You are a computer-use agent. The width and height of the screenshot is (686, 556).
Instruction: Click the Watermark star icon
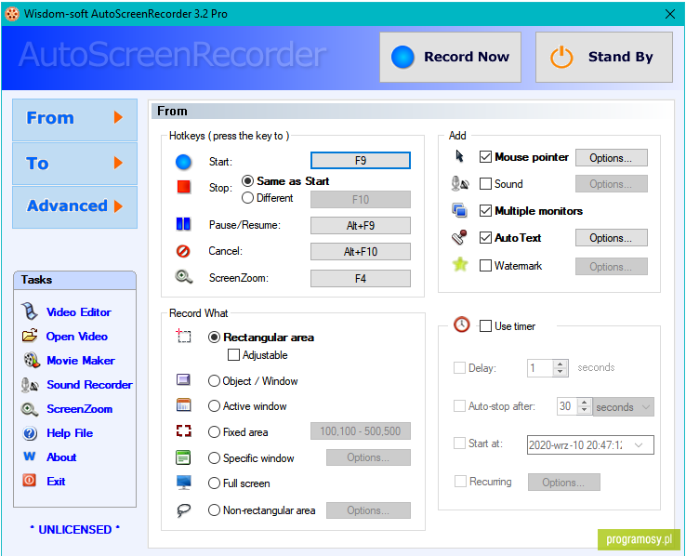pos(460,264)
